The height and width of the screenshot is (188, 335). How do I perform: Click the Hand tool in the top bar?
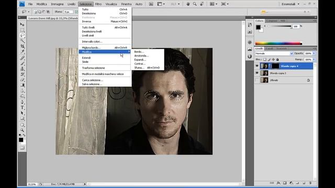pos(188,4)
